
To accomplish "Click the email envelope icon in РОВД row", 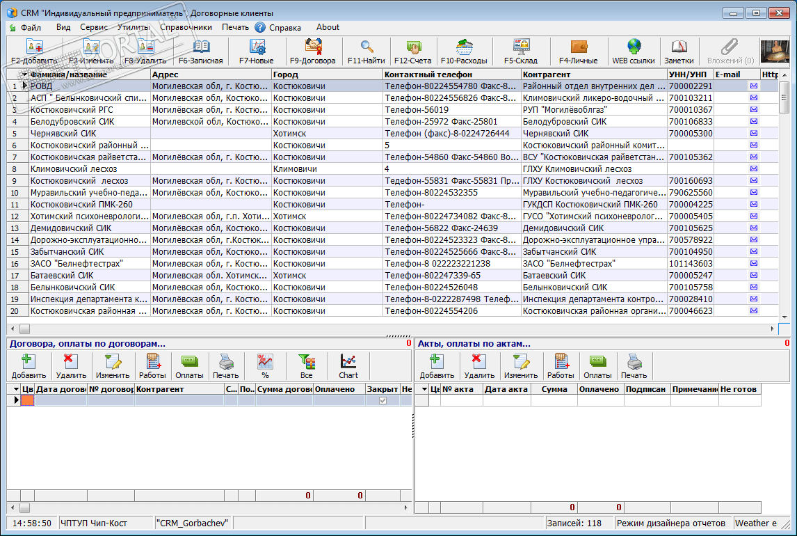I will (x=753, y=86).
